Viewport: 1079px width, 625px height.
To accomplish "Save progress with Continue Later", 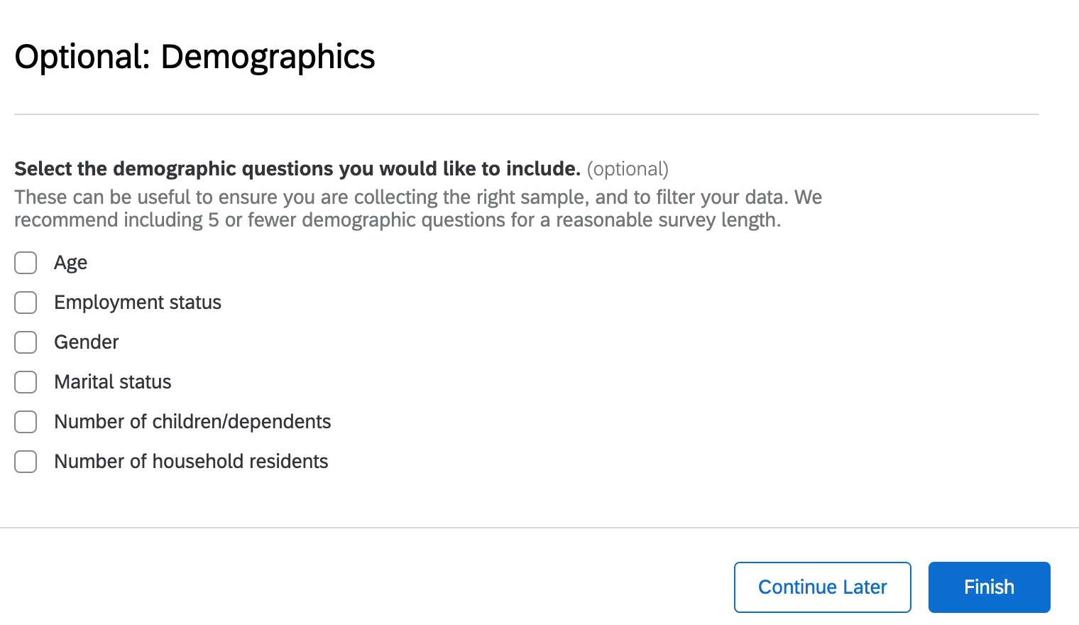I will point(822,587).
